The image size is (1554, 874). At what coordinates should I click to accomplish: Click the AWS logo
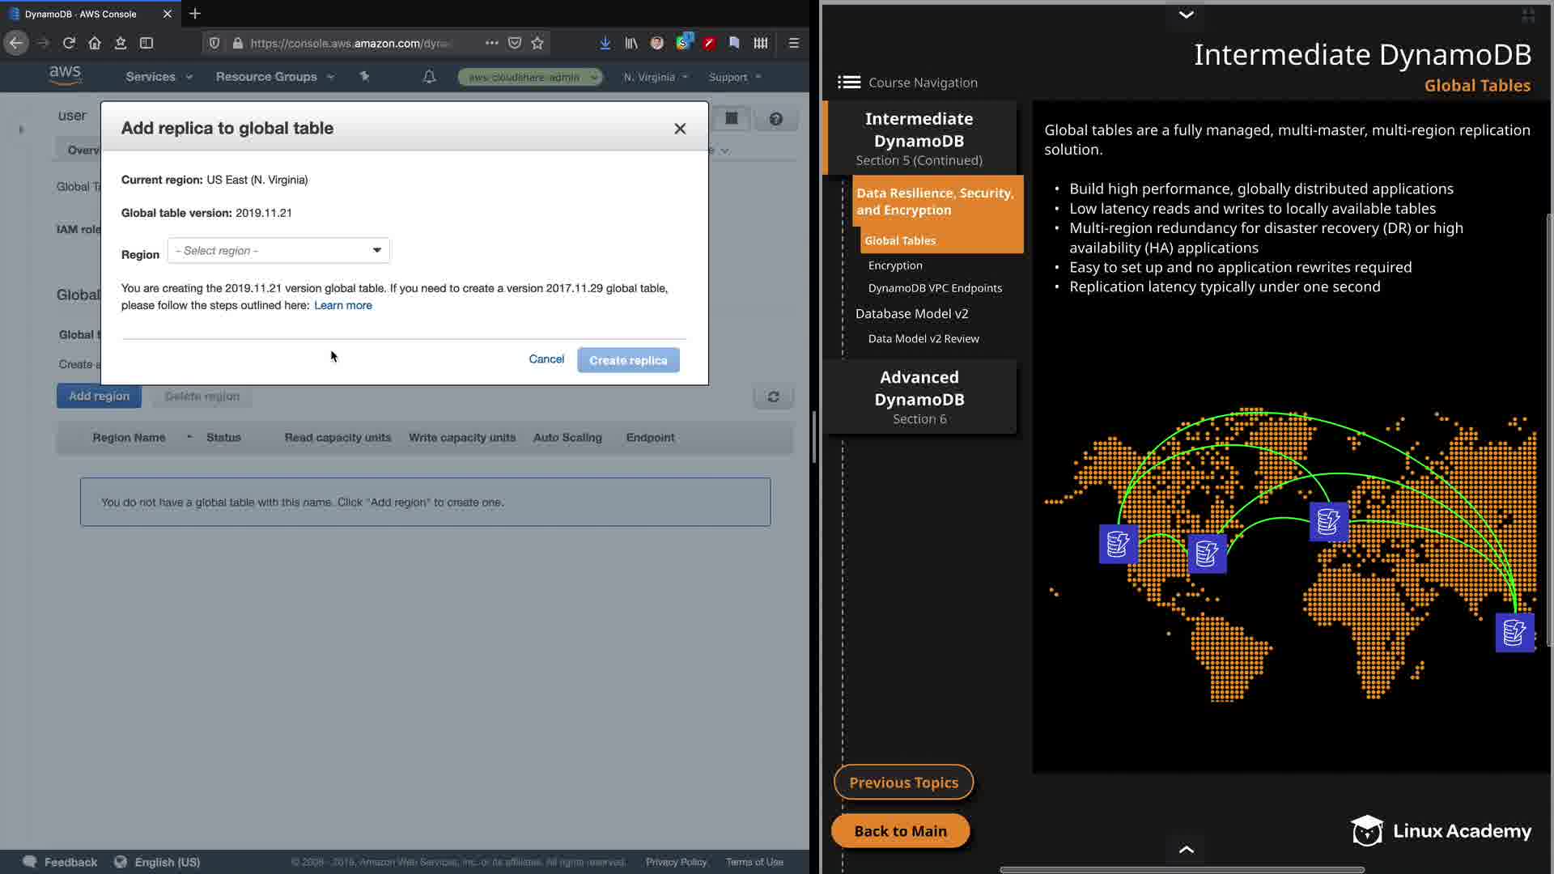[65, 75]
